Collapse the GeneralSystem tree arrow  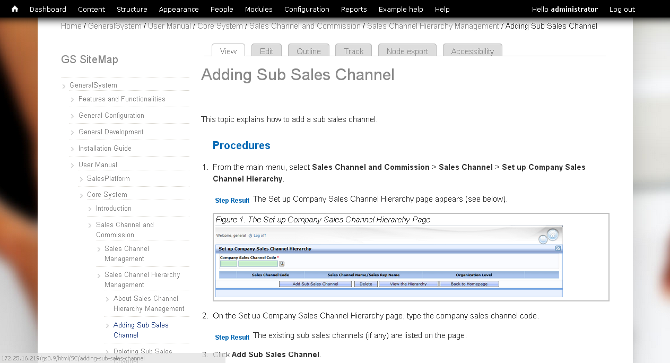tap(64, 86)
